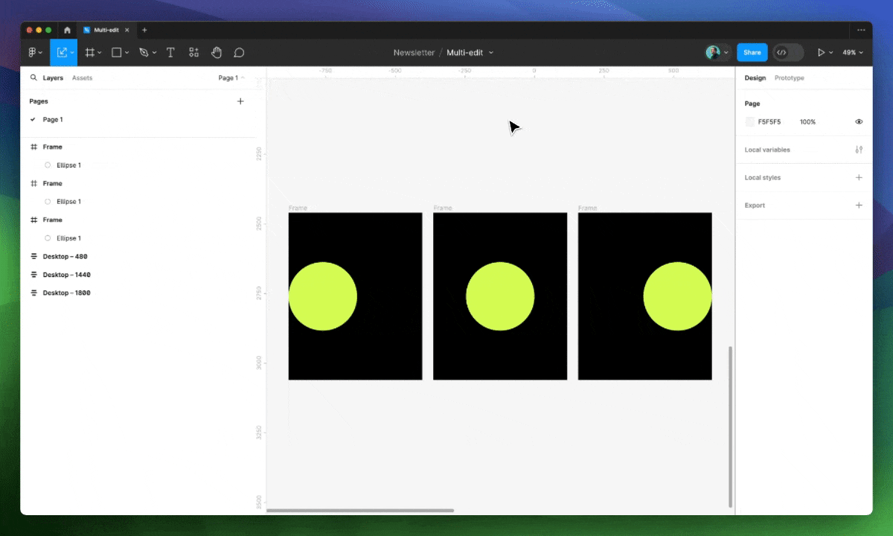The height and width of the screenshot is (536, 893).
Task: Open the Figma main menu
Action: point(34,53)
